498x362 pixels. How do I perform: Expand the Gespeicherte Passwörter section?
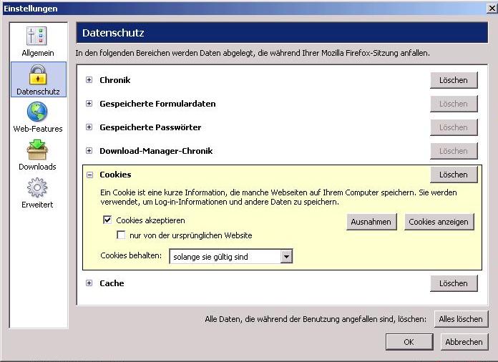pyautogui.click(x=89, y=127)
